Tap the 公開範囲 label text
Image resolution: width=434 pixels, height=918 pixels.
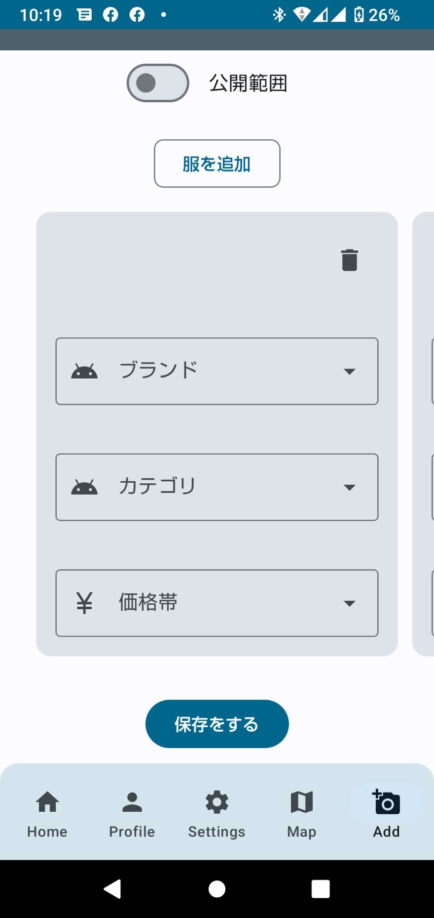coord(248,83)
